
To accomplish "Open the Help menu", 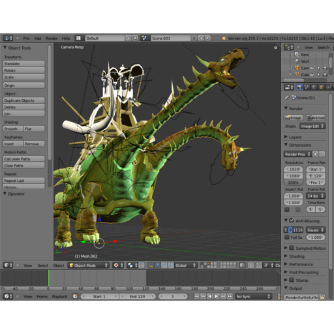I will click(x=66, y=38).
